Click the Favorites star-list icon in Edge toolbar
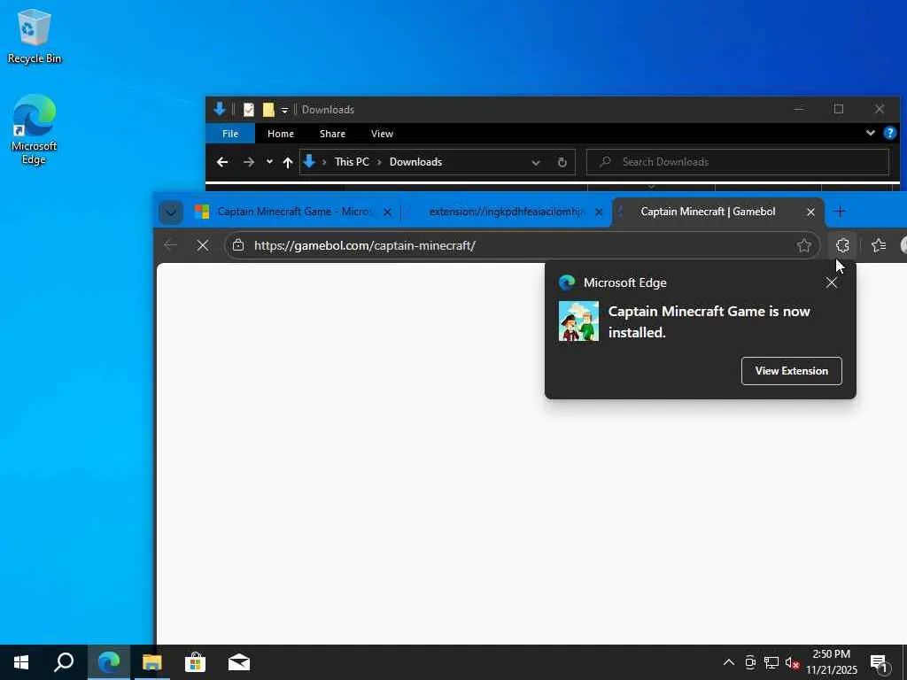Screen dimensions: 907x680 click(x=879, y=245)
